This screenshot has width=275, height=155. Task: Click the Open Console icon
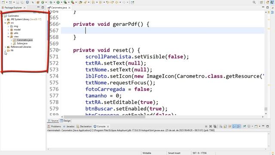coord(256,126)
